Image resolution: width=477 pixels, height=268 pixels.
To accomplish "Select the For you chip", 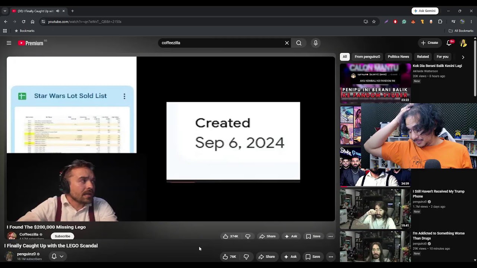I will click(442, 57).
